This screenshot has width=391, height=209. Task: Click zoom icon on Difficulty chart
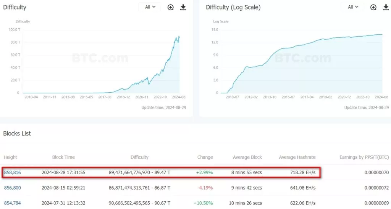[x=171, y=7]
